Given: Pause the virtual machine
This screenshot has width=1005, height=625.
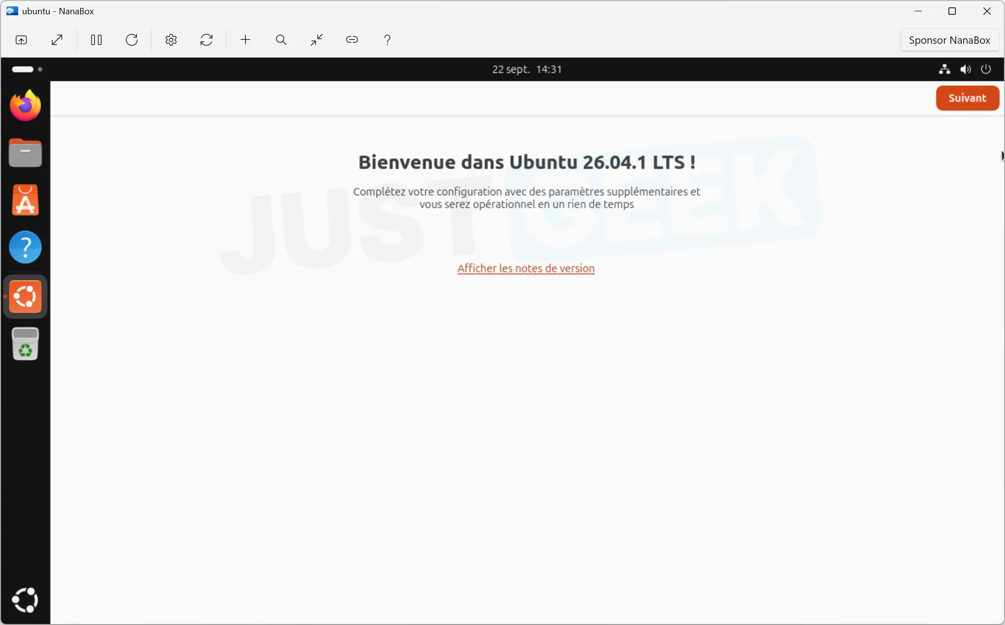Looking at the screenshot, I should coord(96,40).
